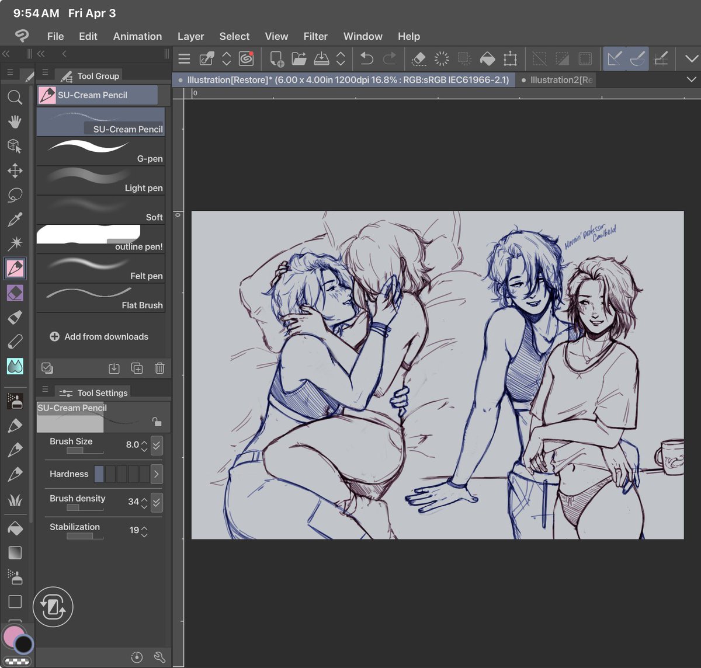Image resolution: width=701 pixels, height=668 pixels.
Task: Undo the last action
Action: (x=367, y=58)
